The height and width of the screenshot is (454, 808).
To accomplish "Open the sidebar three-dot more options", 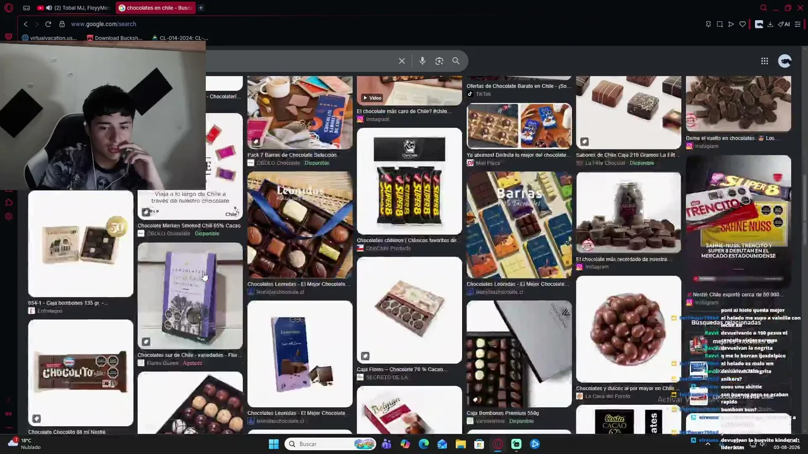I will click(9, 428).
